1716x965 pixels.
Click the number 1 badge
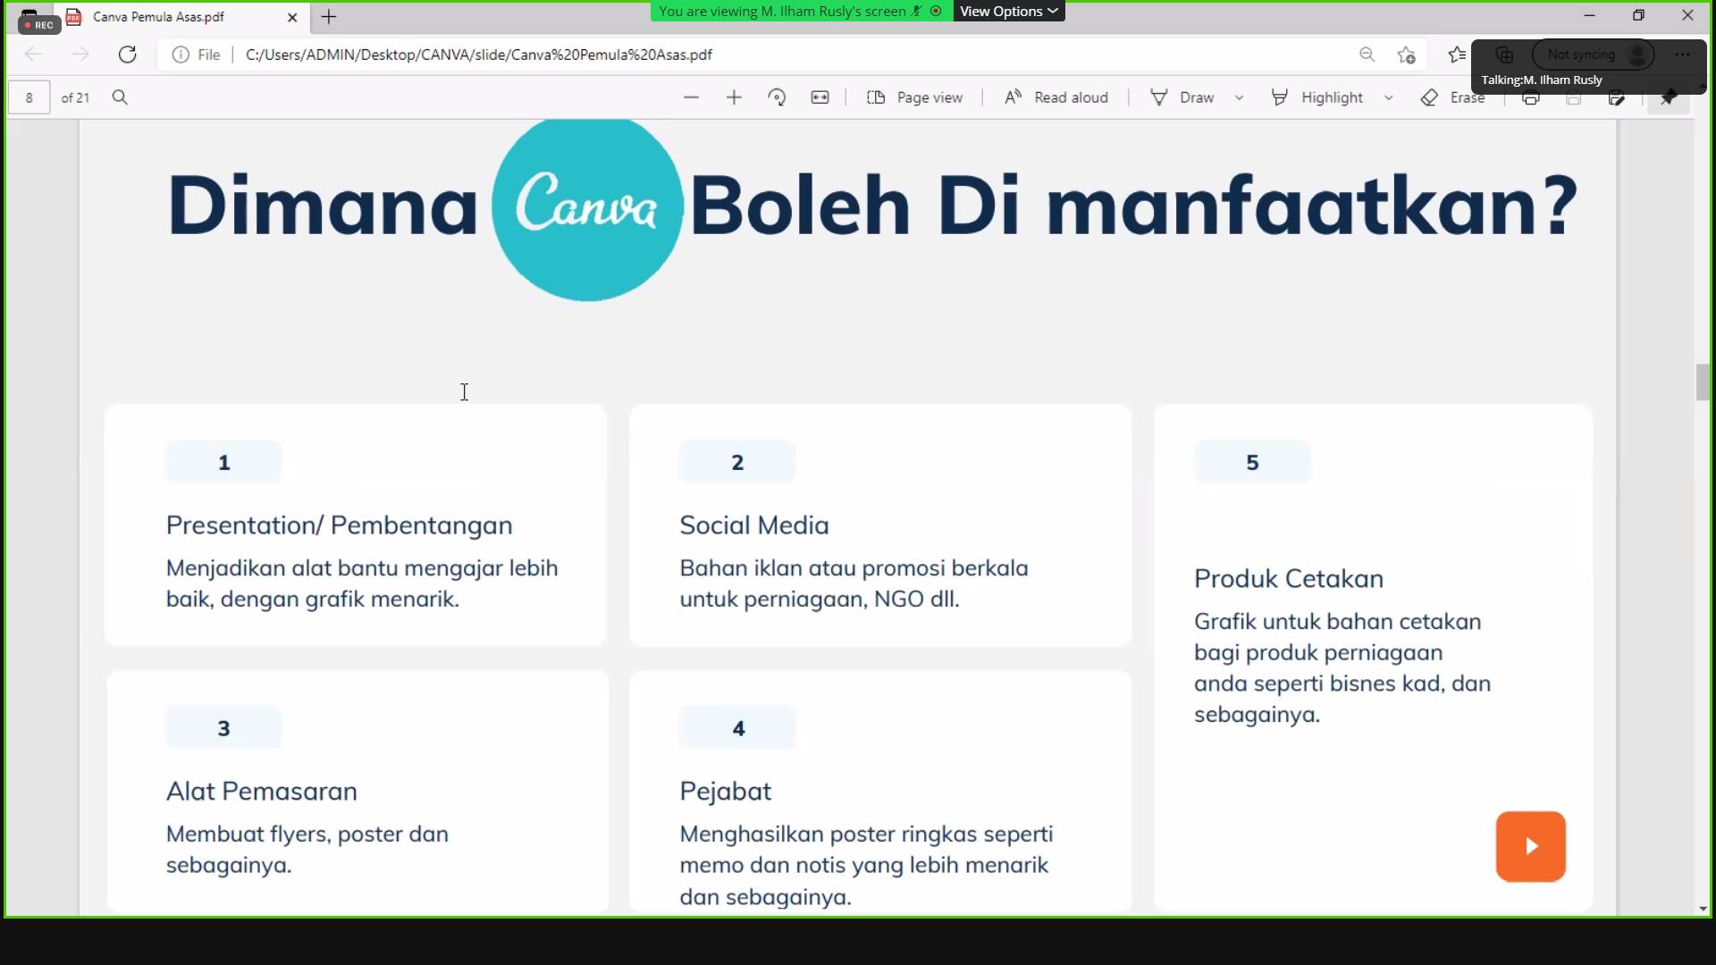(x=224, y=462)
